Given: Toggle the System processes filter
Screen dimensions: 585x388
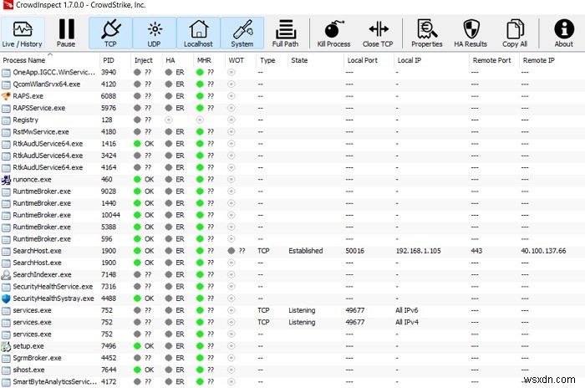Looking at the screenshot, I should (x=242, y=33).
